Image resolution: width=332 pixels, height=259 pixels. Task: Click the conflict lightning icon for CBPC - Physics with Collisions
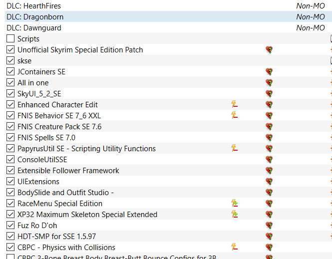click(234, 247)
